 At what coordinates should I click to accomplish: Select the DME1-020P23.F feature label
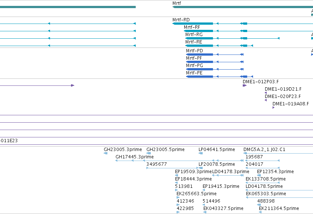click(283, 97)
